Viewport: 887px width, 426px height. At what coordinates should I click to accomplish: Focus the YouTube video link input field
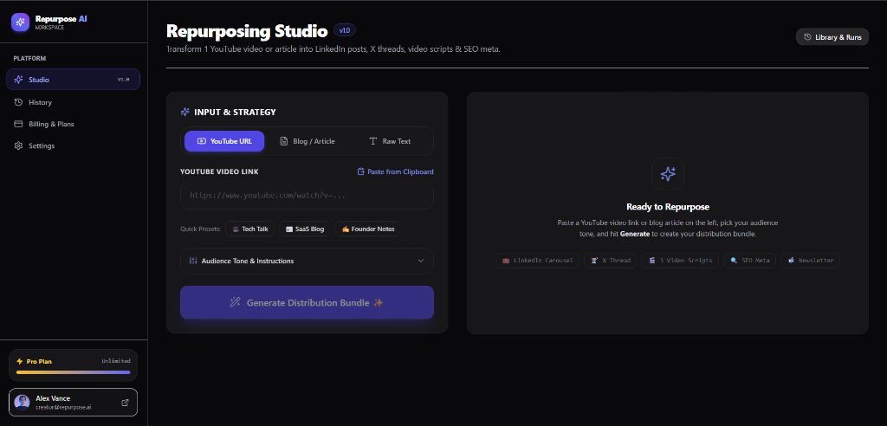tap(308, 195)
